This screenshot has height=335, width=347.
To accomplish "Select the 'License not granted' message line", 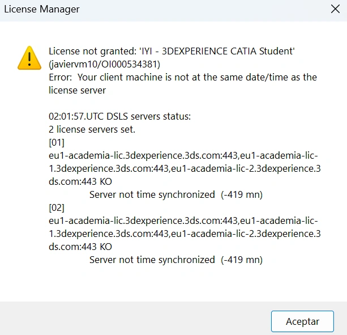I will (172, 51).
